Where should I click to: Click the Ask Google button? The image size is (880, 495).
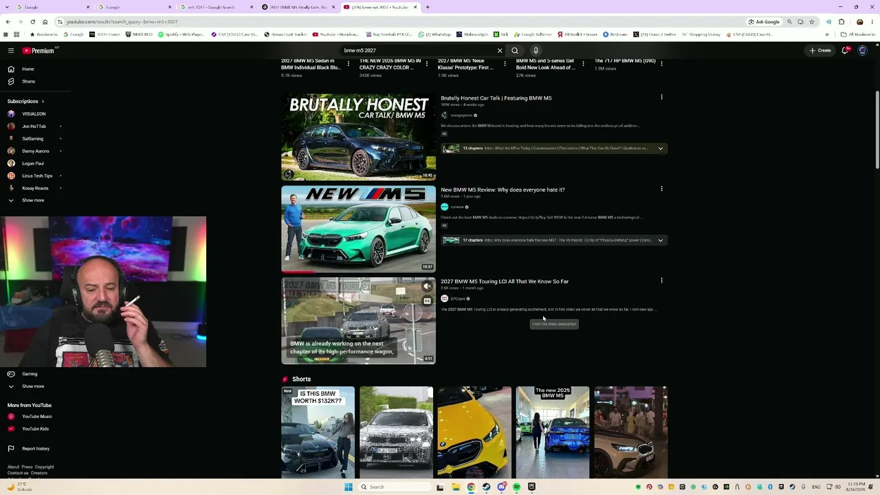[764, 21]
